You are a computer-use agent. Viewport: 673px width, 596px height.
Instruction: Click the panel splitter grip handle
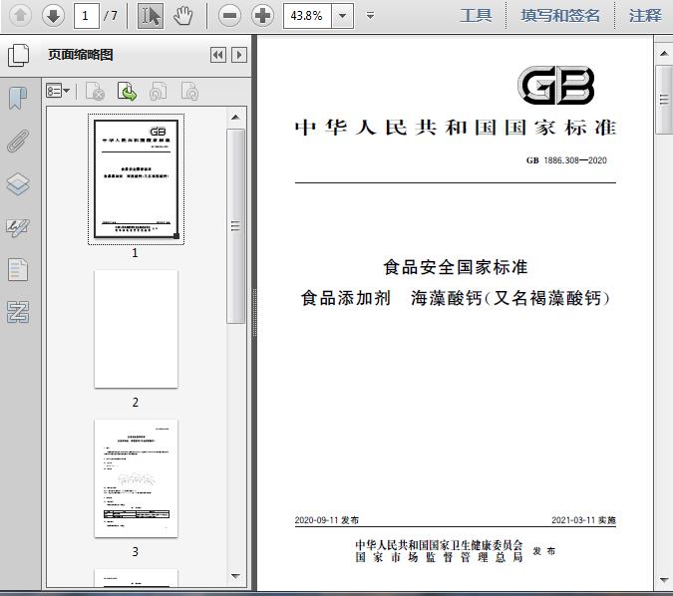tap(254, 313)
